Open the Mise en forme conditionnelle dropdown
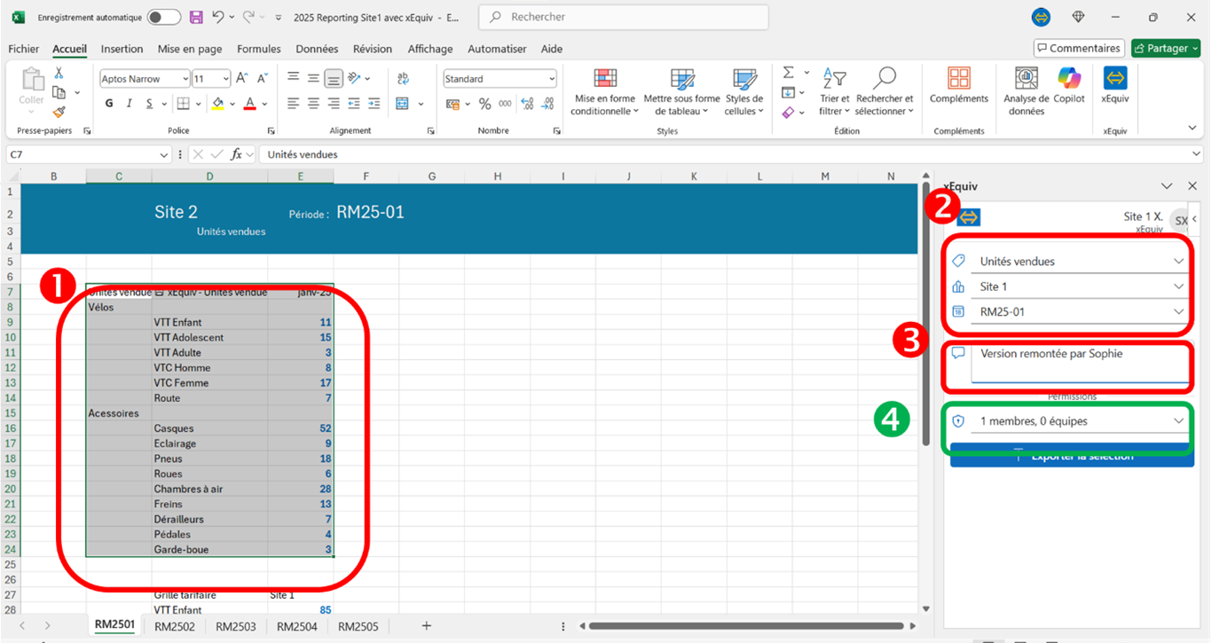 click(605, 91)
